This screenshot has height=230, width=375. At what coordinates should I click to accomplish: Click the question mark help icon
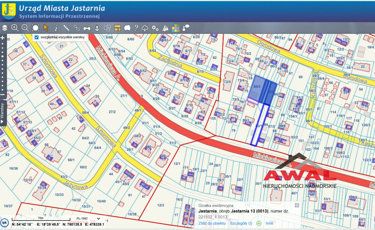(x=136, y=28)
